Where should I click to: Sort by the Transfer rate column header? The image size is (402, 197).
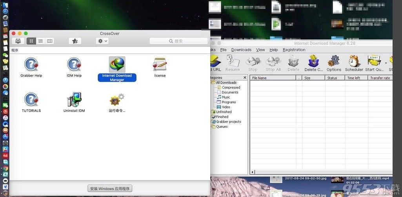pos(380,78)
